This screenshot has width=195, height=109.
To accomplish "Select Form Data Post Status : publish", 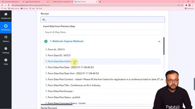I will point(102,97).
